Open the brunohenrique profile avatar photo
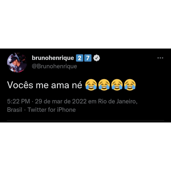 (x=17, y=62)
